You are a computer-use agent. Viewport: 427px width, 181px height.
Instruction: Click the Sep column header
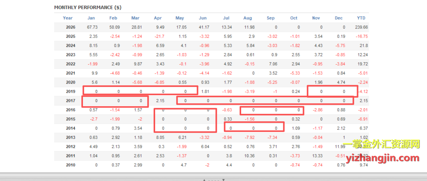click(x=271, y=18)
